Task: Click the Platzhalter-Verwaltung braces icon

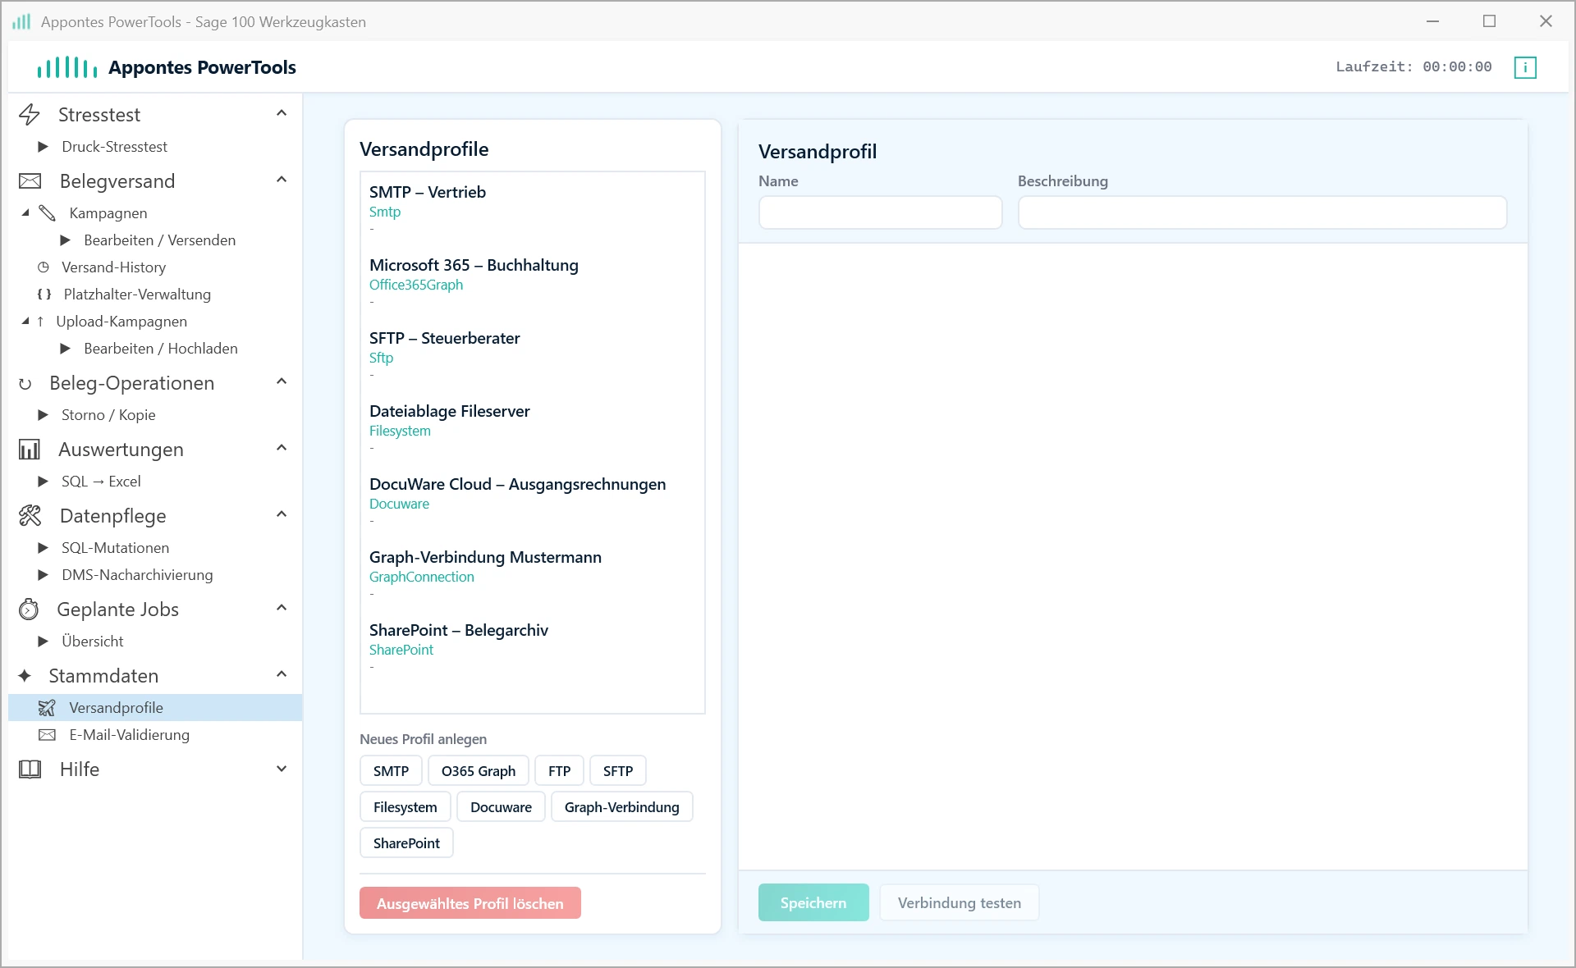Action: pyautogui.click(x=44, y=295)
